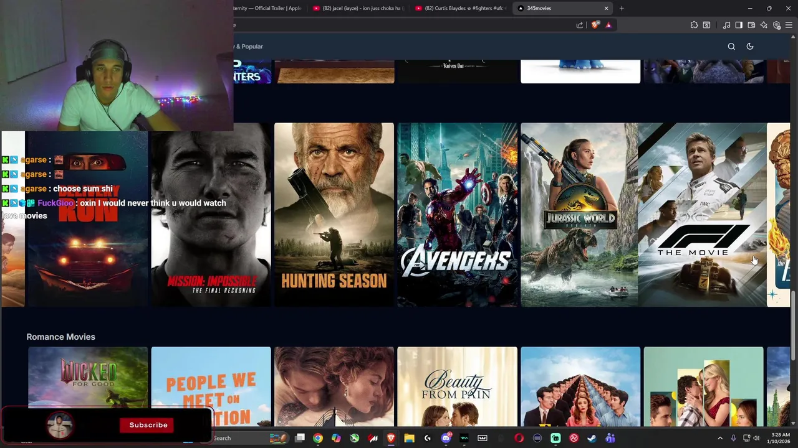Open the browser extensions puzzle icon
This screenshot has width=798, height=448.
(694, 25)
